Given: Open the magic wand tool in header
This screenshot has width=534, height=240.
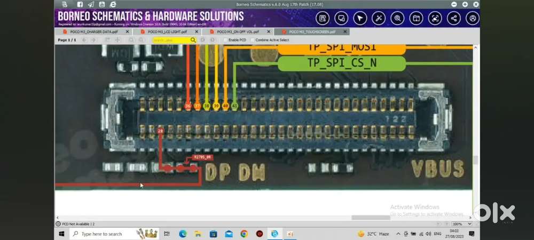Looking at the screenshot, I should pyautogui.click(x=379, y=18).
